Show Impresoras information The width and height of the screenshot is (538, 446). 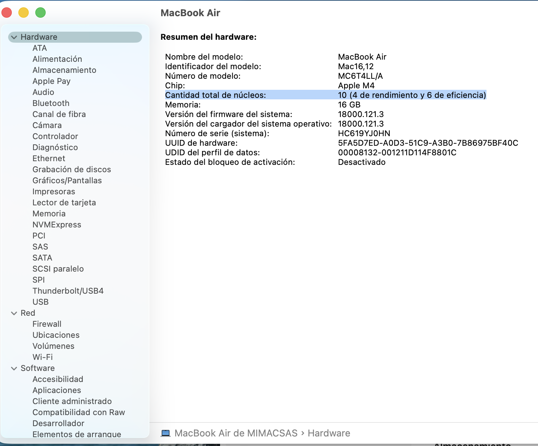click(54, 192)
